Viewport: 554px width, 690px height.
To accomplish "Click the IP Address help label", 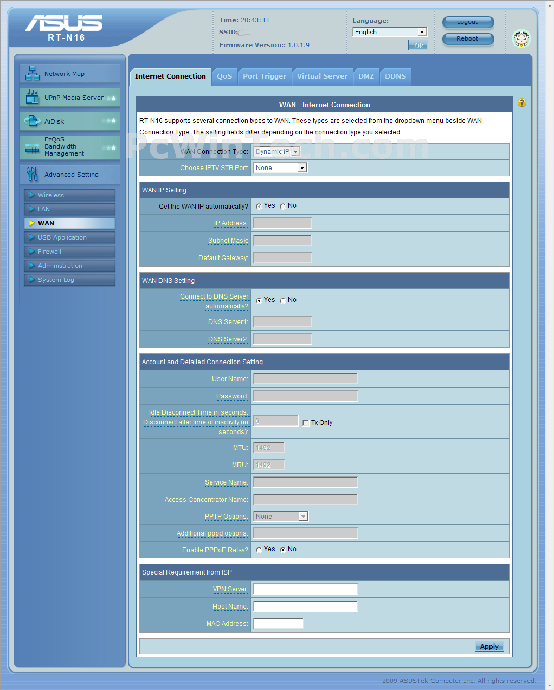I will (231, 223).
